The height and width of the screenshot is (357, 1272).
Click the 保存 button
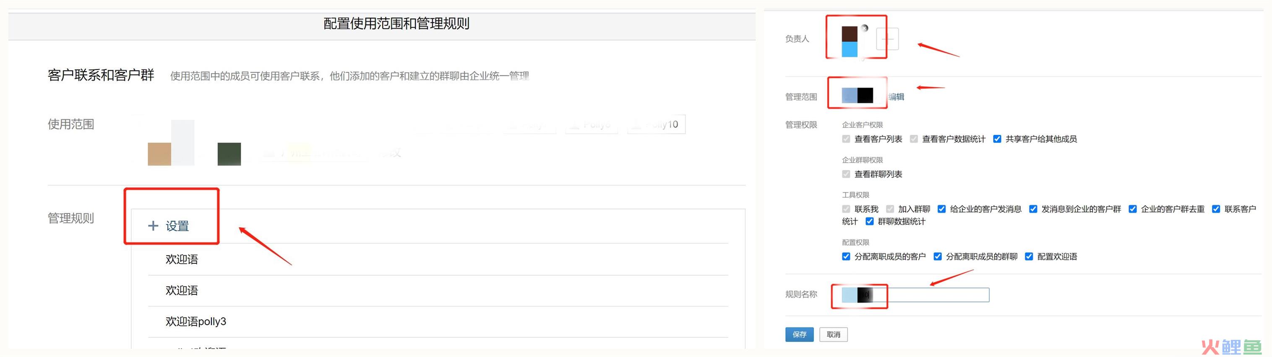pos(800,334)
